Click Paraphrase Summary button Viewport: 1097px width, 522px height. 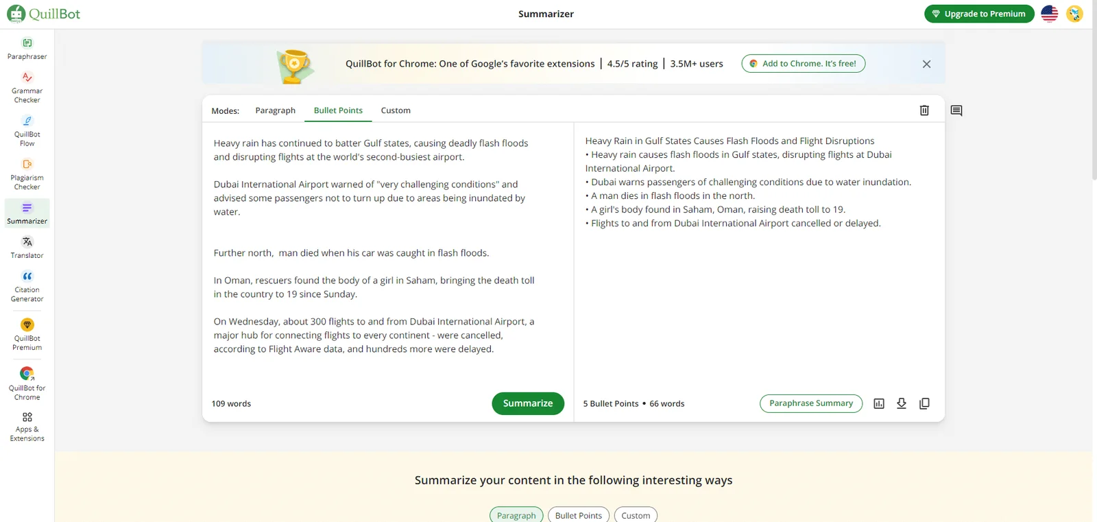pos(811,403)
